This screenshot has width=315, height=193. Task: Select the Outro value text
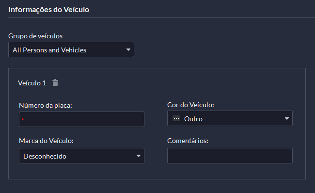(x=193, y=119)
